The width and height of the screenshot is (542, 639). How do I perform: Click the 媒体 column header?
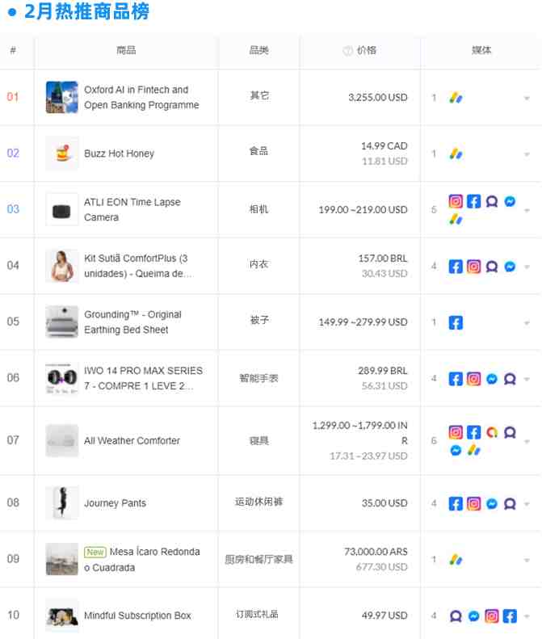(x=481, y=50)
